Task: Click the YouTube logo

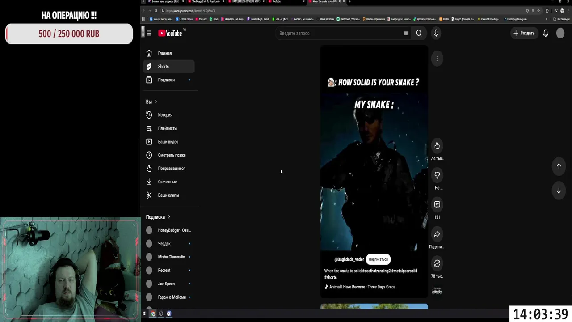Action: click(171, 33)
